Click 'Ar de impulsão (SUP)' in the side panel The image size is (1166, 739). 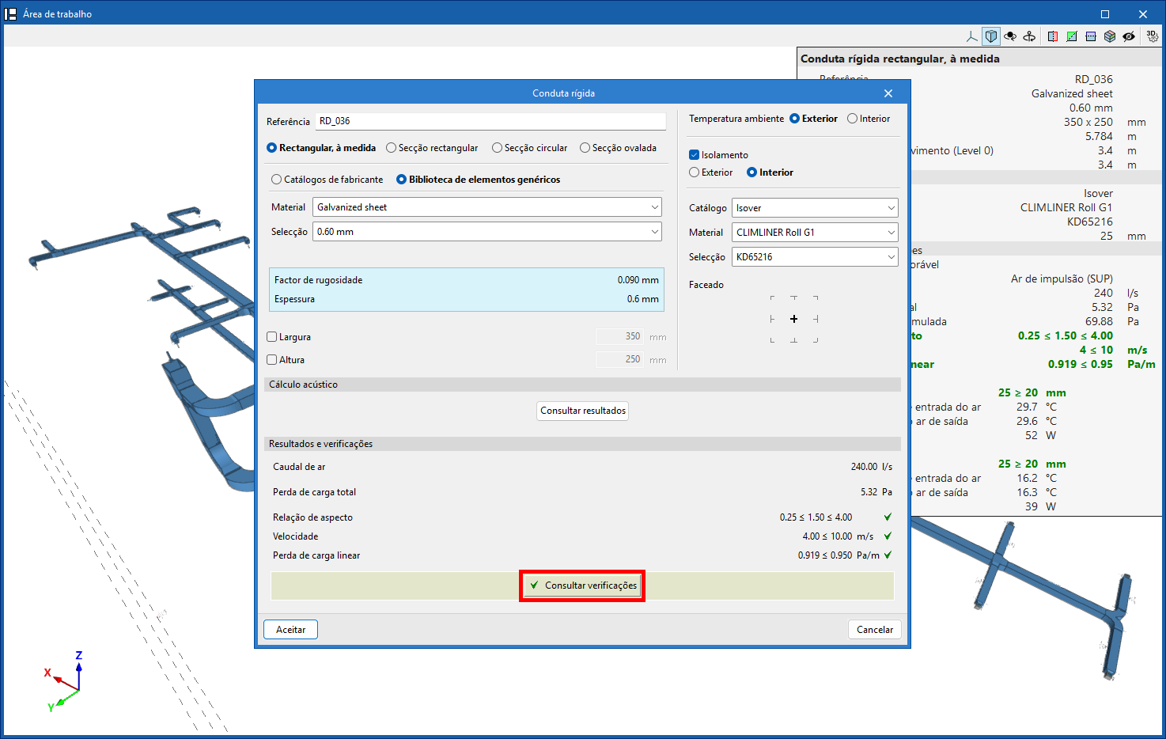pyautogui.click(x=1062, y=279)
